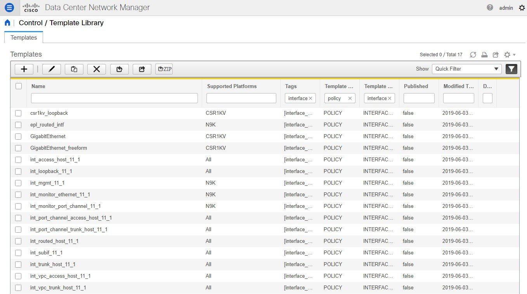Click the Home breadcrumb icon
The image size is (527, 294).
(x=7, y=22)
